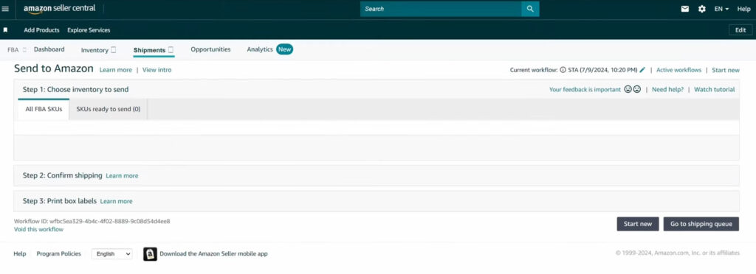
Task: Click Learn more beside Print box labels
Action: click(116, 201)
